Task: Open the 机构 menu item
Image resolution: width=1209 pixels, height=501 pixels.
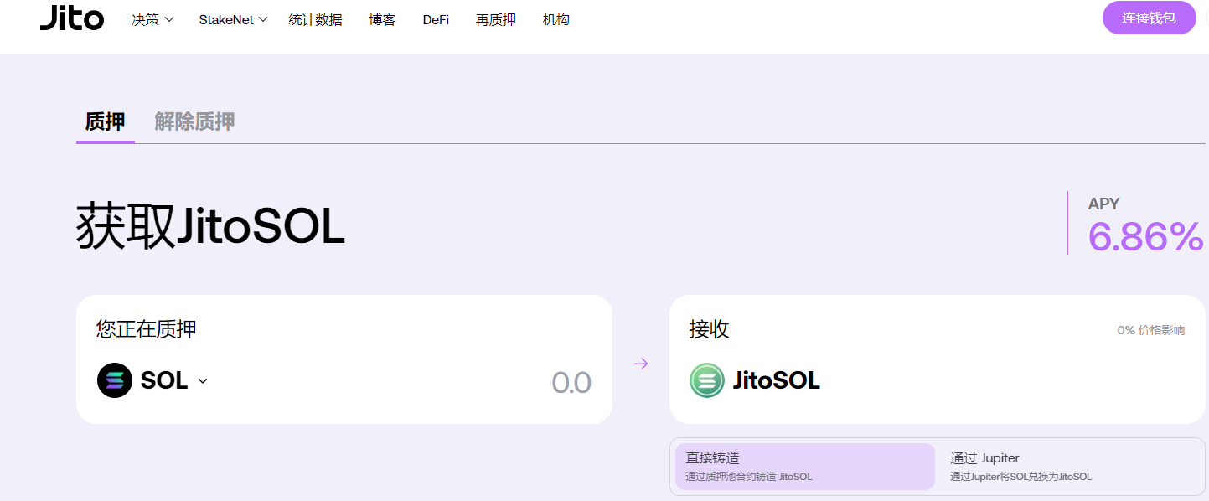Action: coord(556,19)
